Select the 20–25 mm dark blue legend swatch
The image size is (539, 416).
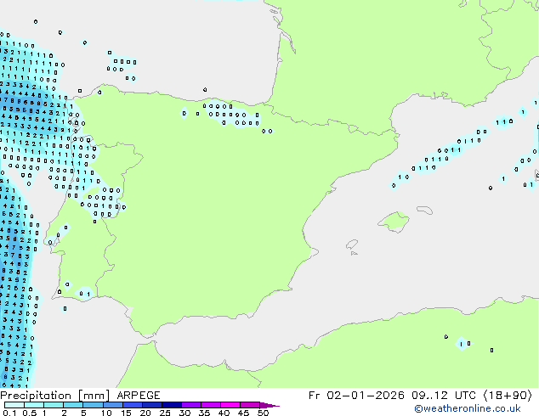point(152,405)
